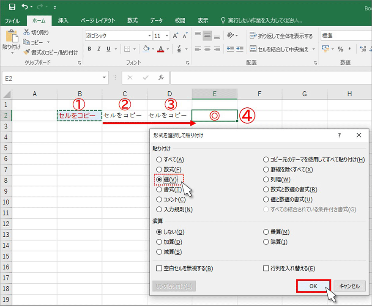Click the Insert Function fx icon

[x=161, y=78]
